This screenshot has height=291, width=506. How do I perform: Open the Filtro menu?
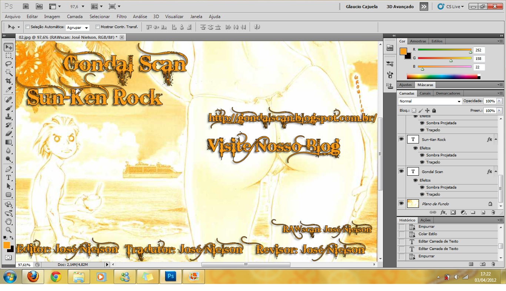point(121,17)
